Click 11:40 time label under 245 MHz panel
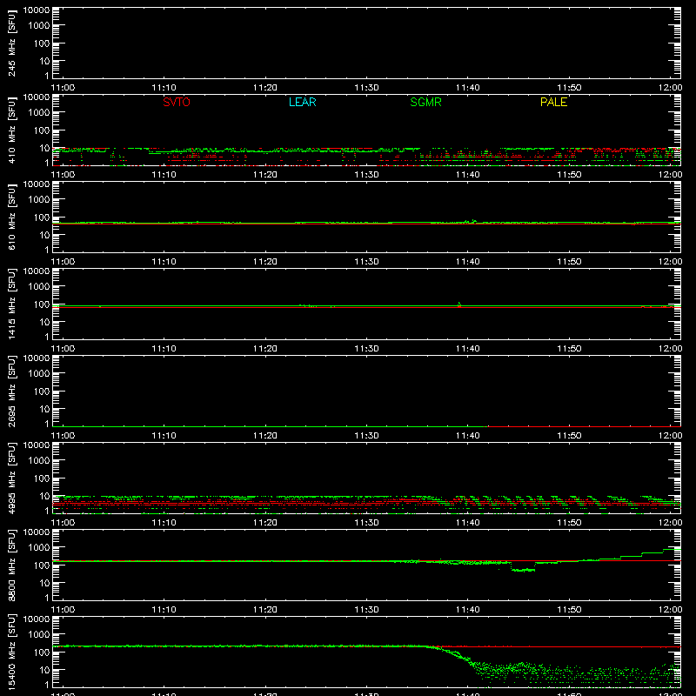Image resolution: width=696 pixels, height=696 pixels. pyautogui.click(x=468, y=88)
